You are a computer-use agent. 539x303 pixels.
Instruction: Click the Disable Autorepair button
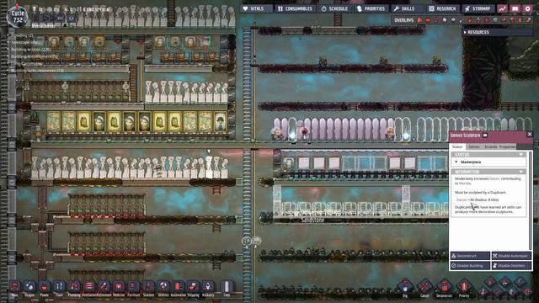pyautogui.click(x=511, y=256)
